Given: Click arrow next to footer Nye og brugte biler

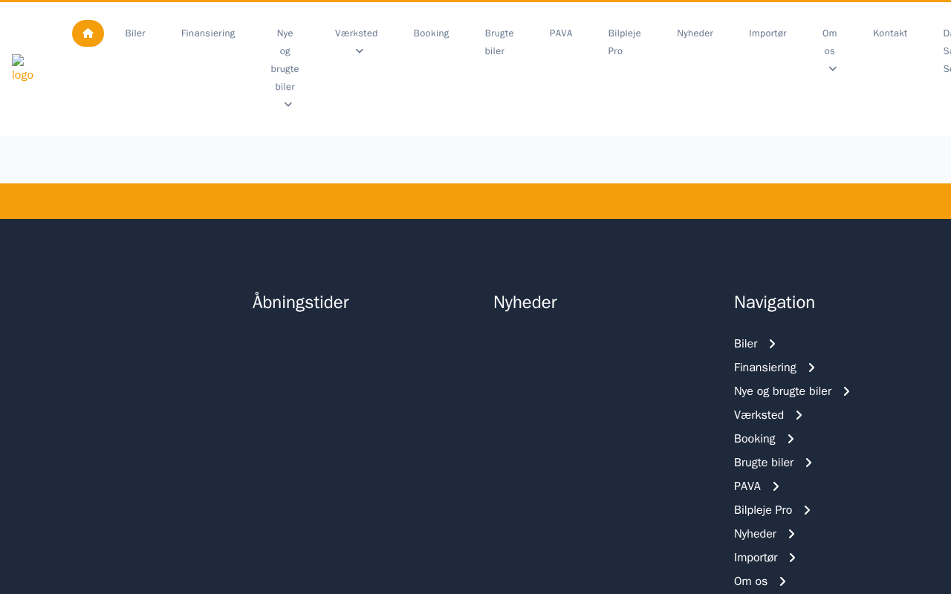Looking at the screenshot, I should 846,391.
